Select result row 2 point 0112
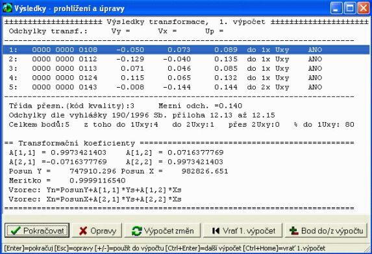This screenshot has width=372, height=254. [x=186, y=59]
